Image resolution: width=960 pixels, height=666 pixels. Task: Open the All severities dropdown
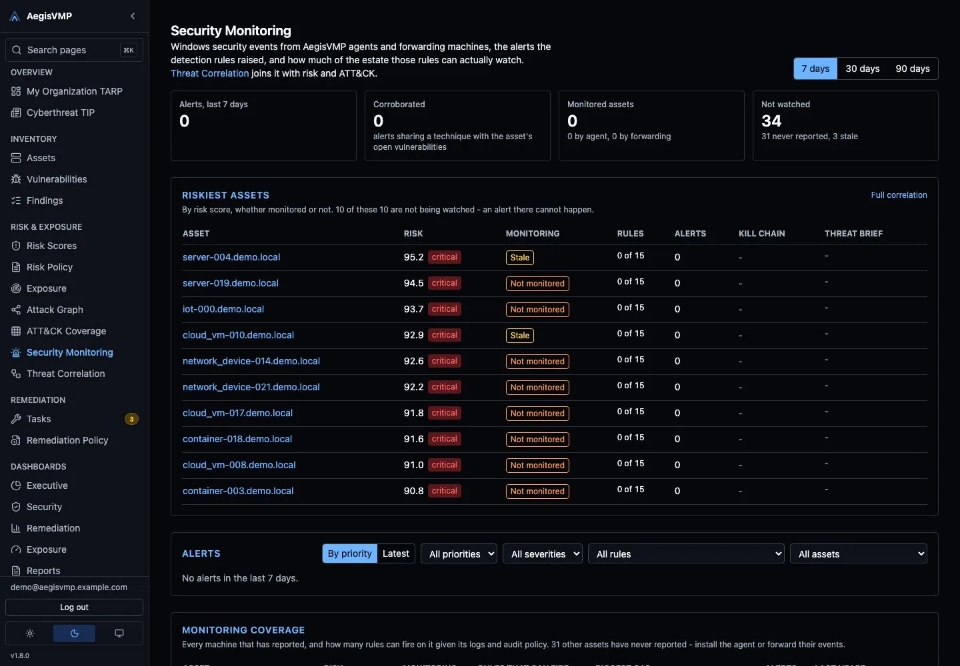pyautogui.click(x=543, y=553)
